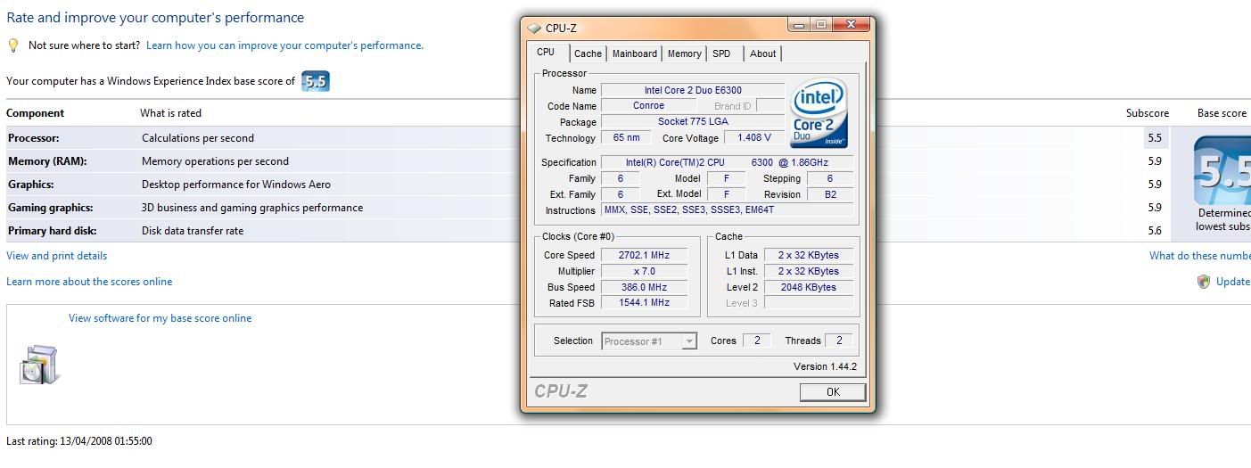
Task: Click the L1 Data cache value
Action: 808,255
